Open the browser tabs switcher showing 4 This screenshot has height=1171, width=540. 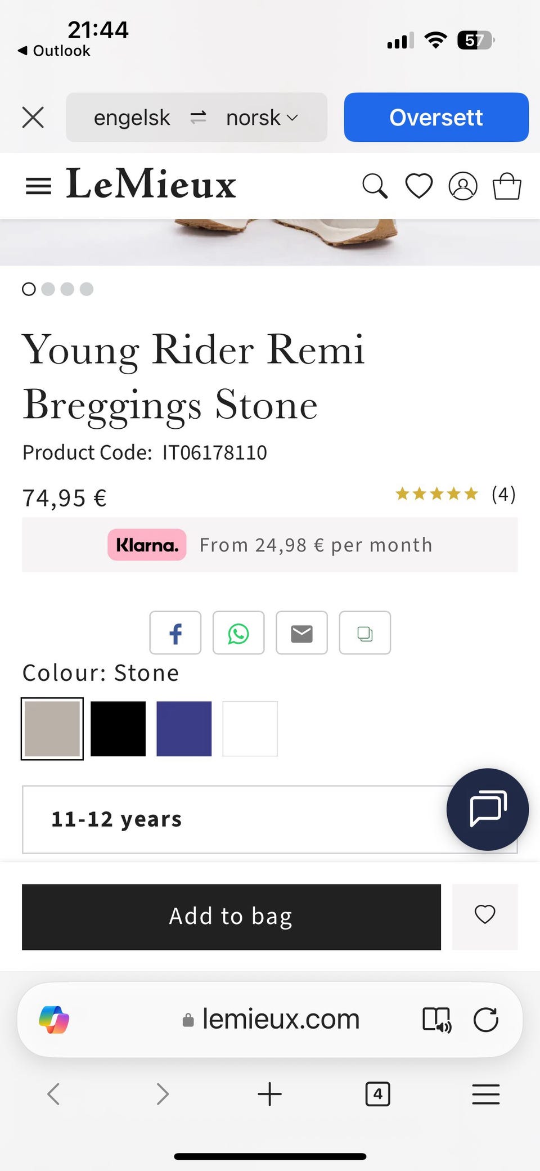tap(377, 1094)
